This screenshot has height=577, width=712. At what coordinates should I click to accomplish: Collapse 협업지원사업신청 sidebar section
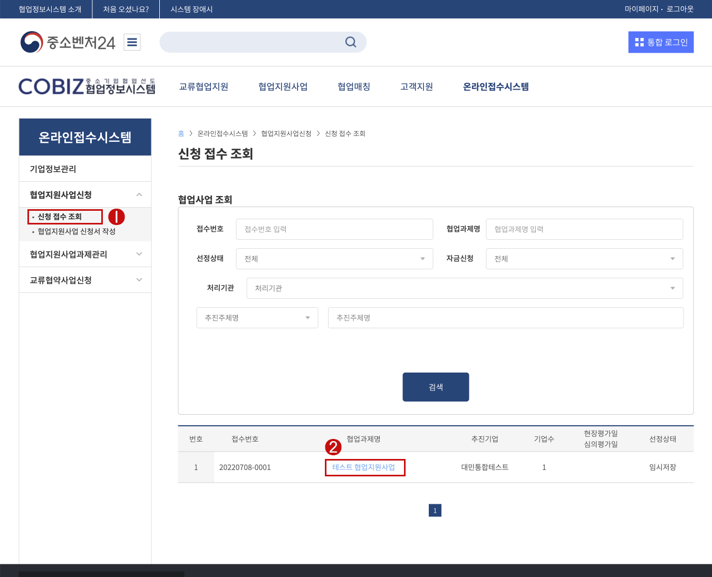(x=85, y=194)
